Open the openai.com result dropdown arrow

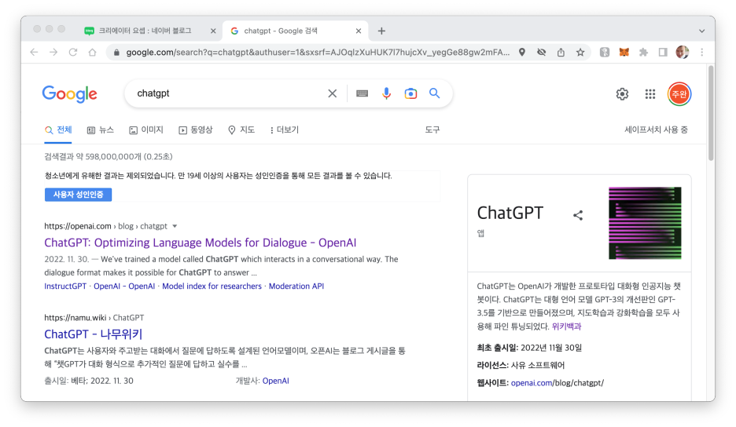pos(175,226)
